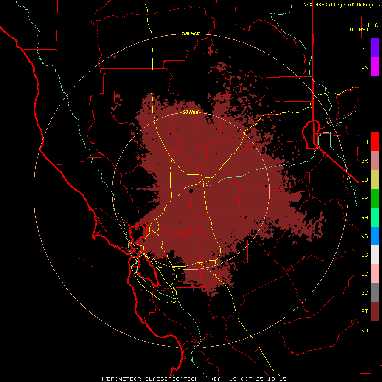The image size is (382, 382).
Task: Click the DS white legend swatch
Action: (x=375, y=255)
